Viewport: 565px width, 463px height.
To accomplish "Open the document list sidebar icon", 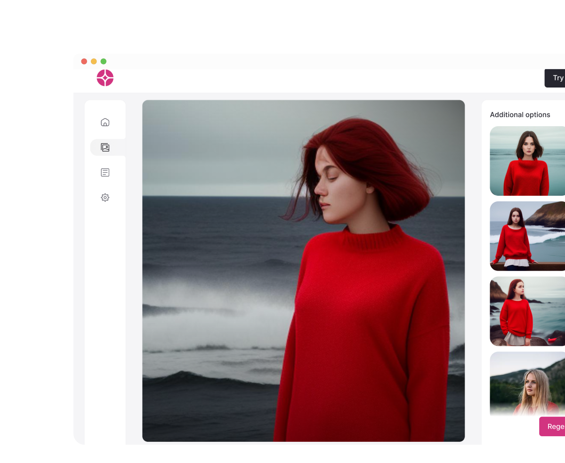I will 105,173.
